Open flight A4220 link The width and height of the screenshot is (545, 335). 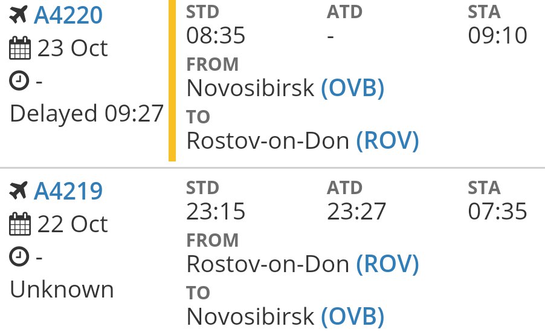click(x=68, y=15)
